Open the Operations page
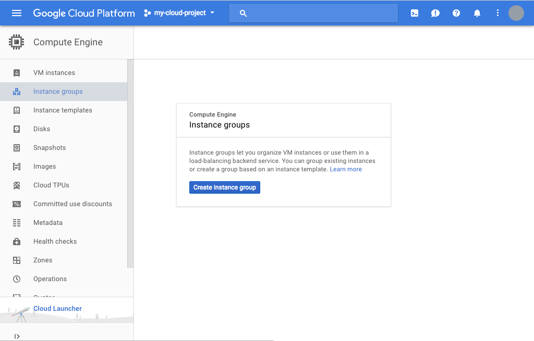Viewport: 534px width, 341px height. point(50,279)
